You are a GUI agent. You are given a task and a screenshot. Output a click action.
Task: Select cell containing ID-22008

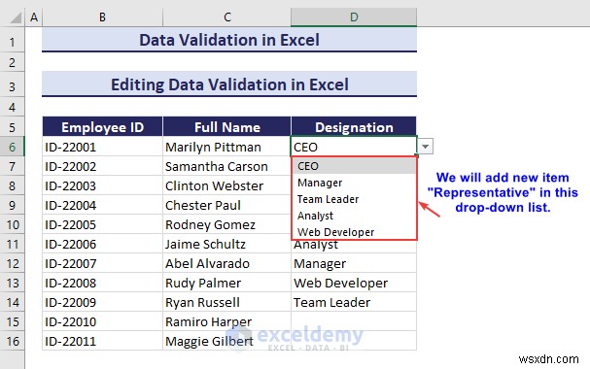click(x=102, y=283)
